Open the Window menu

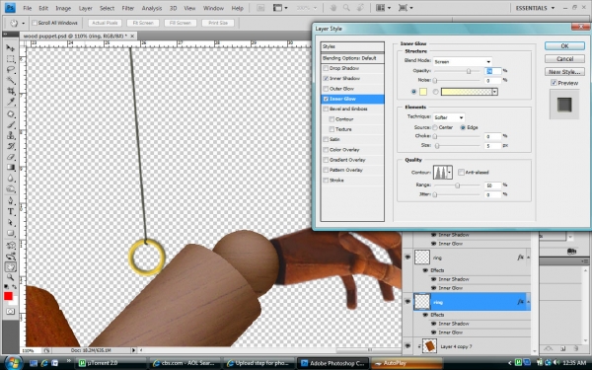click(213, 8)
